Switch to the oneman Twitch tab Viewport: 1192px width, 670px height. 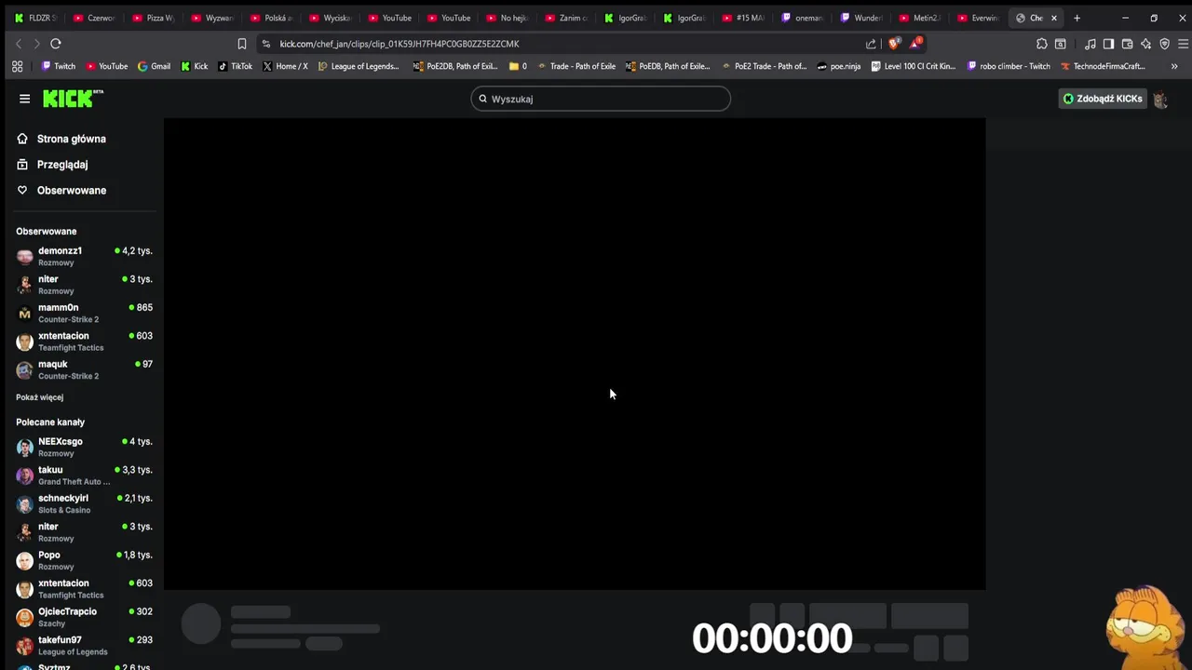click(x=802, y=18)
